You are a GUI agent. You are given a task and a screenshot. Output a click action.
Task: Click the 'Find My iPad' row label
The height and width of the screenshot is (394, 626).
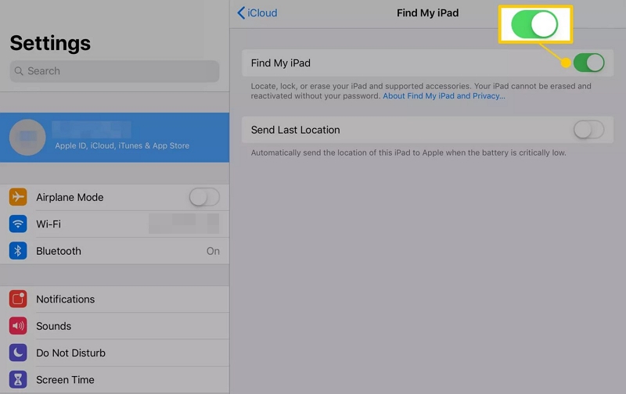(281, 63)
